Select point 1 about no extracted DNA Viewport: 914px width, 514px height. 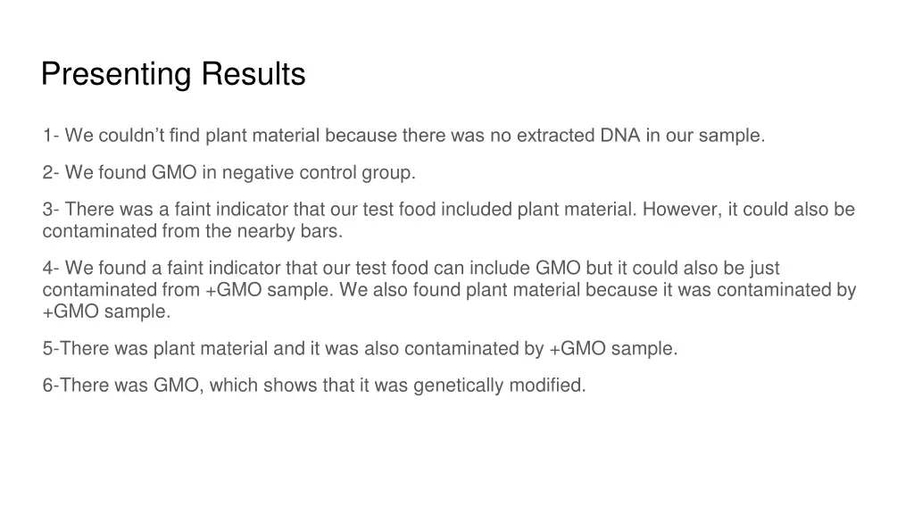403,136
